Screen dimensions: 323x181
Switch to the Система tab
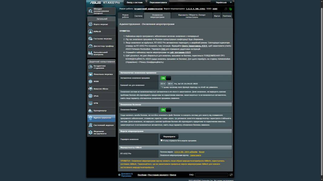tap(138, 16)
